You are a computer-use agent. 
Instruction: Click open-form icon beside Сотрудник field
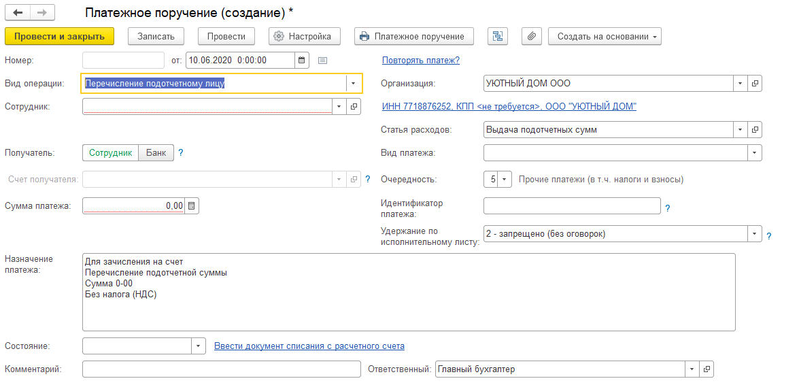(x=354, y=107)
